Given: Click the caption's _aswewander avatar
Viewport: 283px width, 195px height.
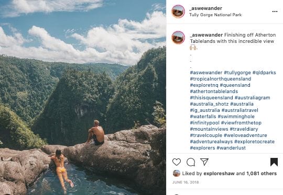Looking at the screenshot, I should (x=178, y=38).
